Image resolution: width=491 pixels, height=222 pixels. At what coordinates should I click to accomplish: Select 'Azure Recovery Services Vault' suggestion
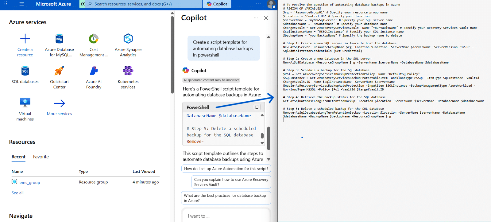pyautogui.click(x=231, y=182)
